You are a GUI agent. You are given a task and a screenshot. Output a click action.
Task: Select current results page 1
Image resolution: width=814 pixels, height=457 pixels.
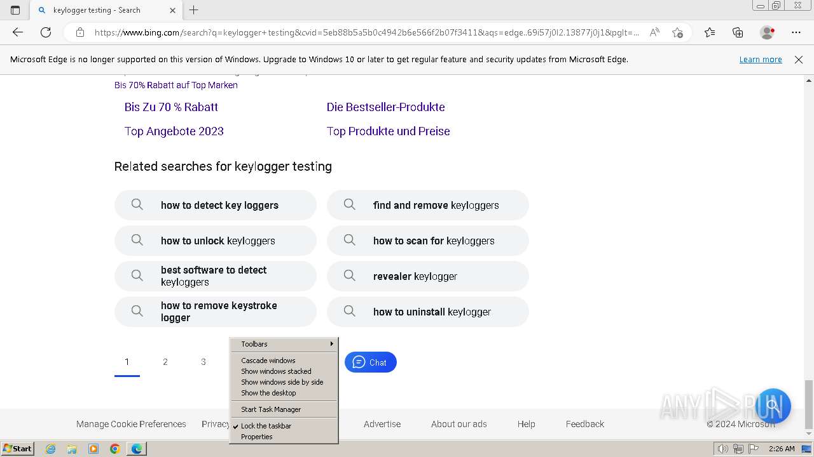[127, 362]
